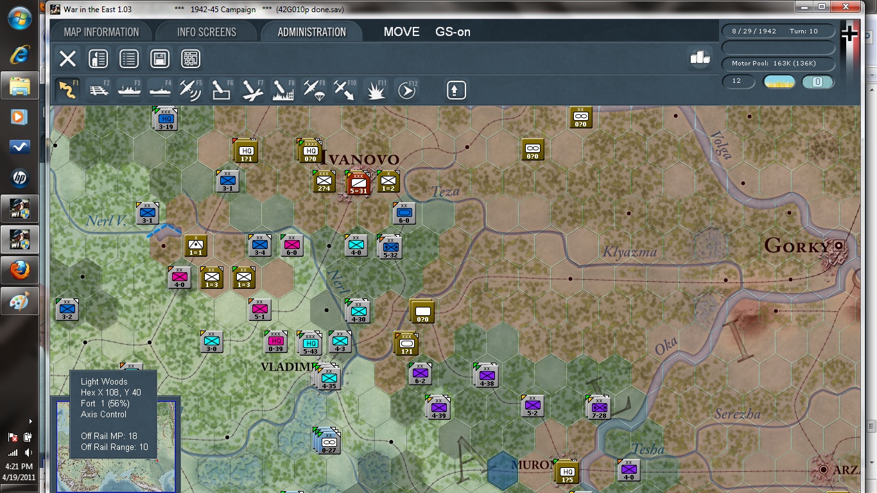
Task: Select the 7-28 purple unit counter
Action: pos(599,408)
